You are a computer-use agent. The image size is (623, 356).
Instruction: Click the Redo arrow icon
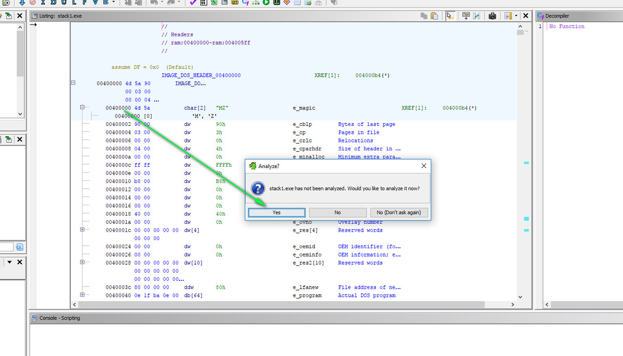coord(171,3)
